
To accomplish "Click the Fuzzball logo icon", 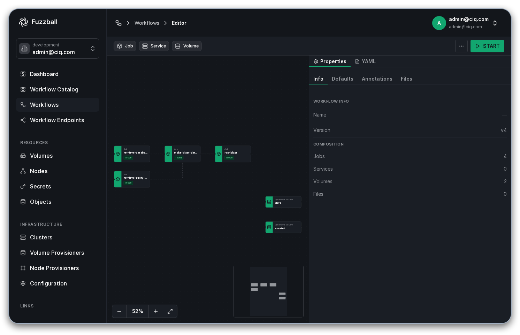I will [x=24, y=22].
